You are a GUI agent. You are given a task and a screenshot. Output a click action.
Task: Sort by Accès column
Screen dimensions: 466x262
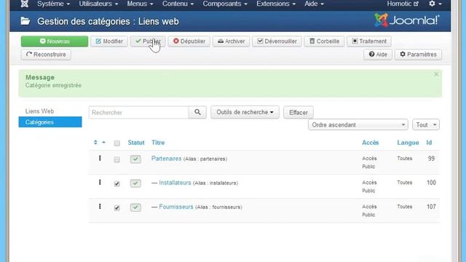point(371,143)
